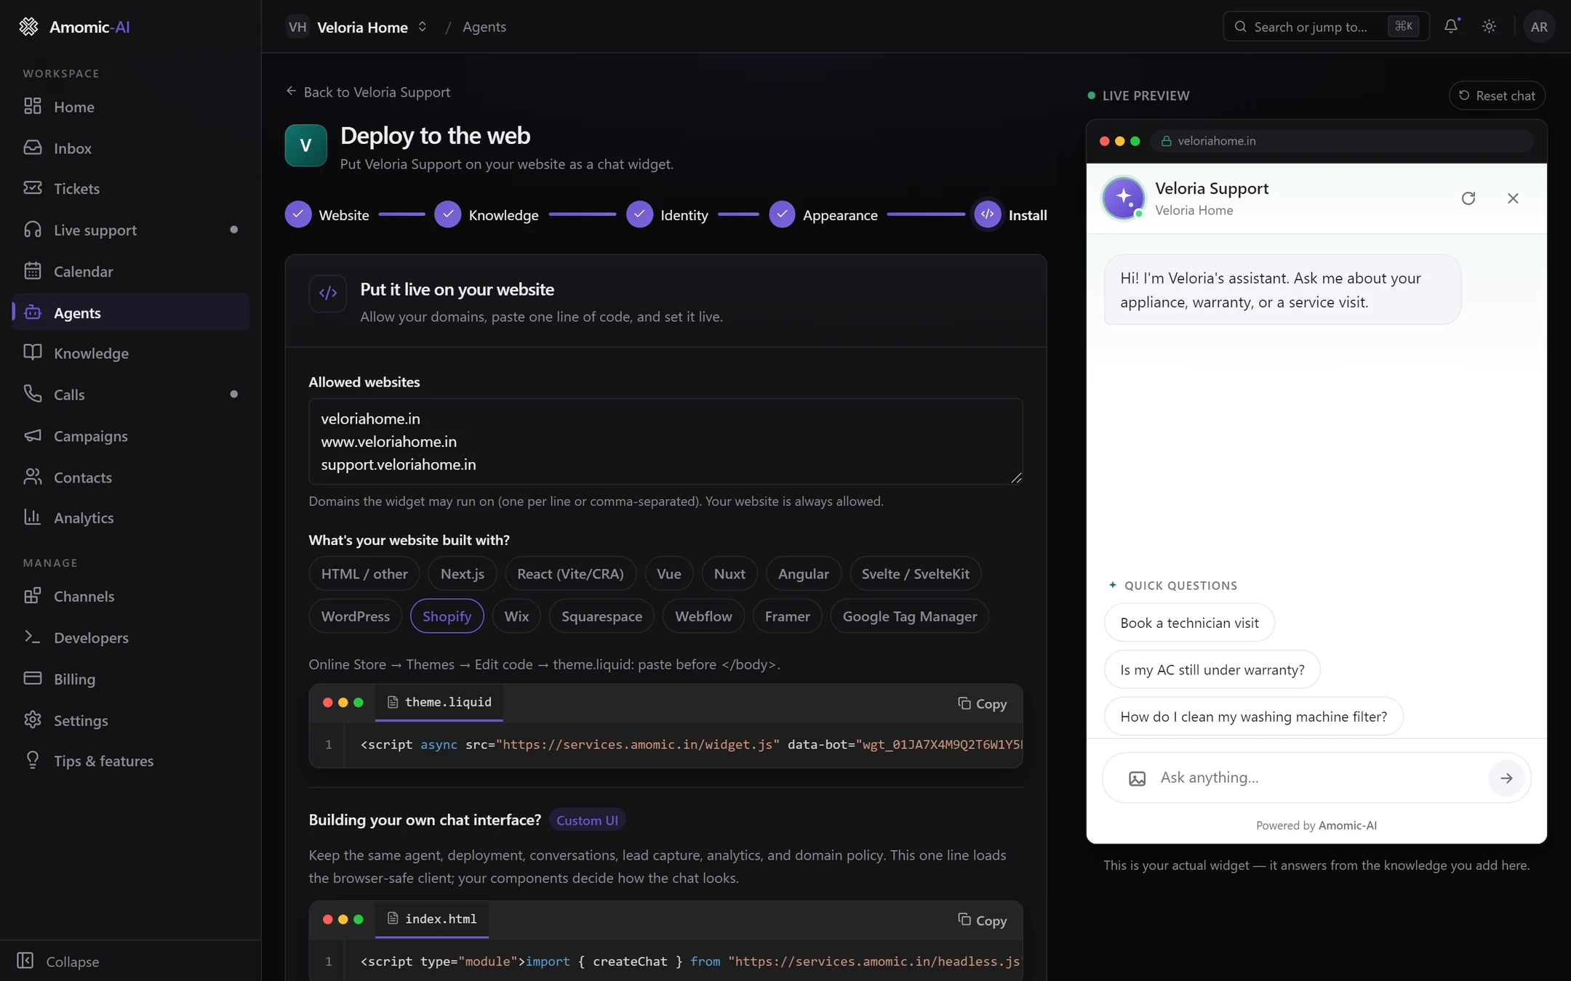The image size is (1571, 981).
Task: Open Calls in the sidebar
Action: 131,395
